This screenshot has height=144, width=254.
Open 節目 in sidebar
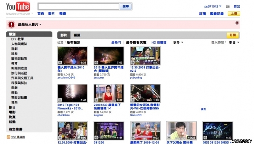click(x=12, y=107)
